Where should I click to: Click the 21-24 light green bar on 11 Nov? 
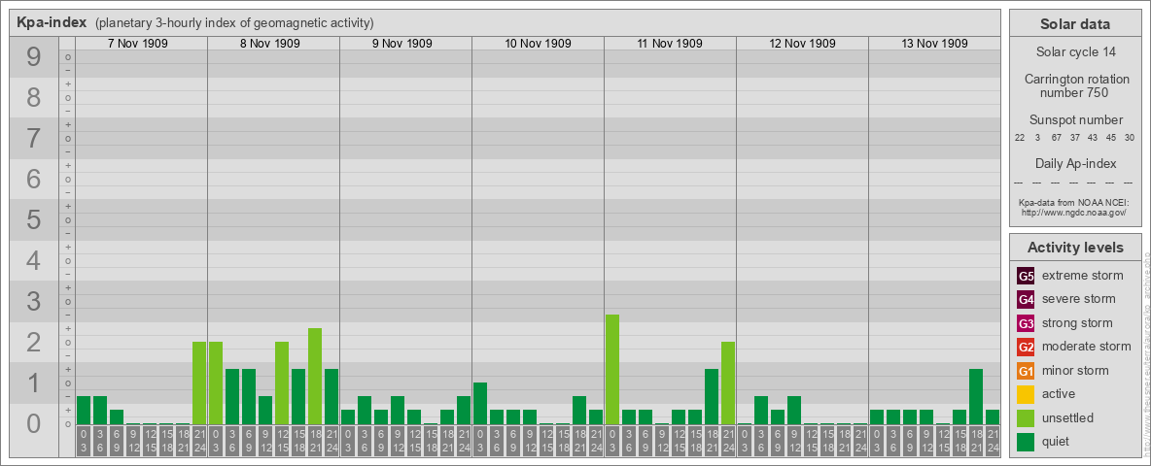coord(727,383)
